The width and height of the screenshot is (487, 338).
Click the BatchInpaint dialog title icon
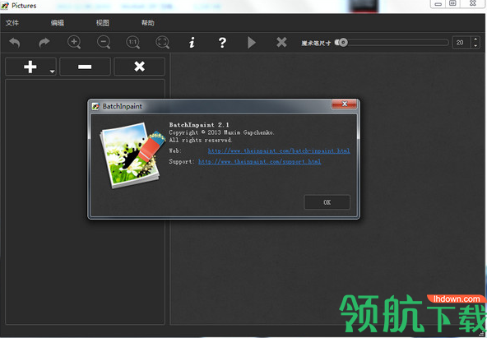(x=95, y=106)
